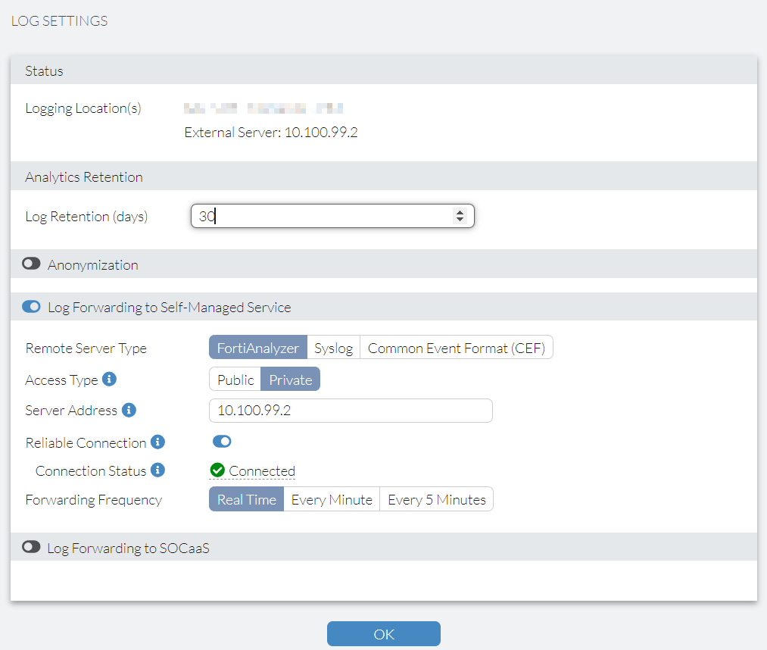Viewport: 767px width, 650px height.
Task: Click the blinking cursor area in retention field
Action: tap(214, 216)
